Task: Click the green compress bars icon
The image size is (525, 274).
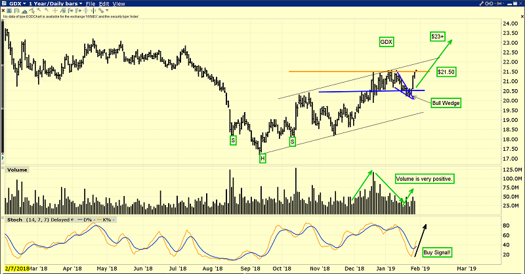Action: pos(93,10)
